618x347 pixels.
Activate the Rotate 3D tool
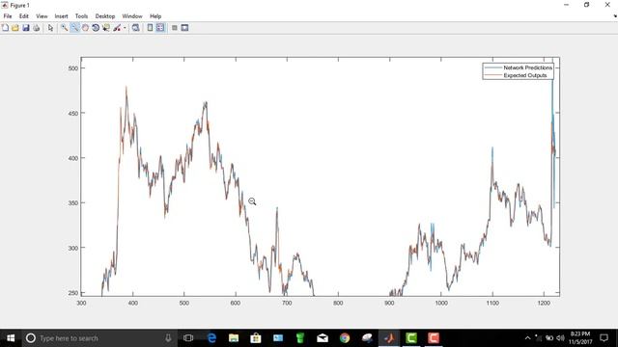pos(96,28)
